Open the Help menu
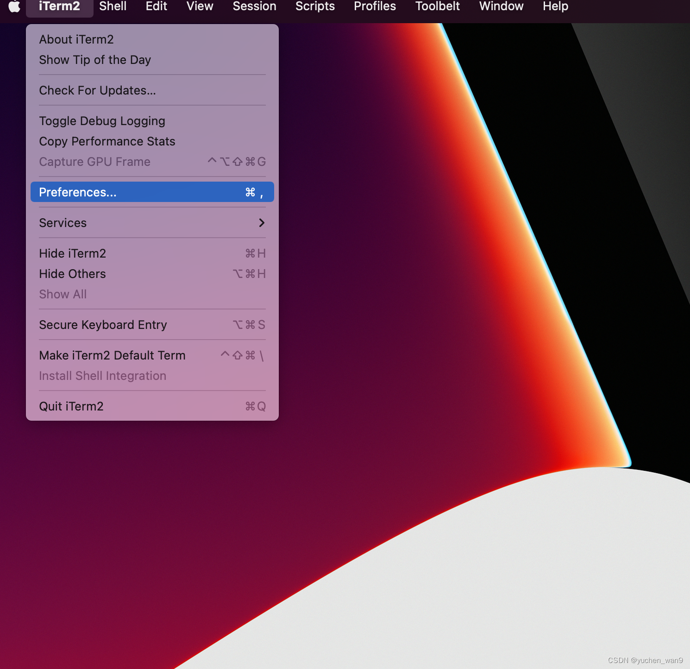The image size is (690, 669). tap(555, 6)
